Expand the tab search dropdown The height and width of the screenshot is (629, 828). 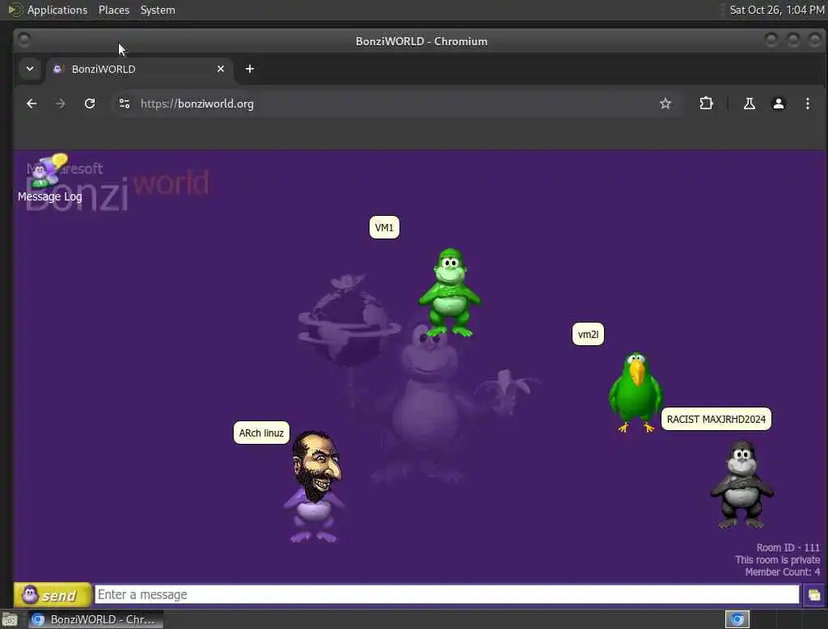pos(30,69)
